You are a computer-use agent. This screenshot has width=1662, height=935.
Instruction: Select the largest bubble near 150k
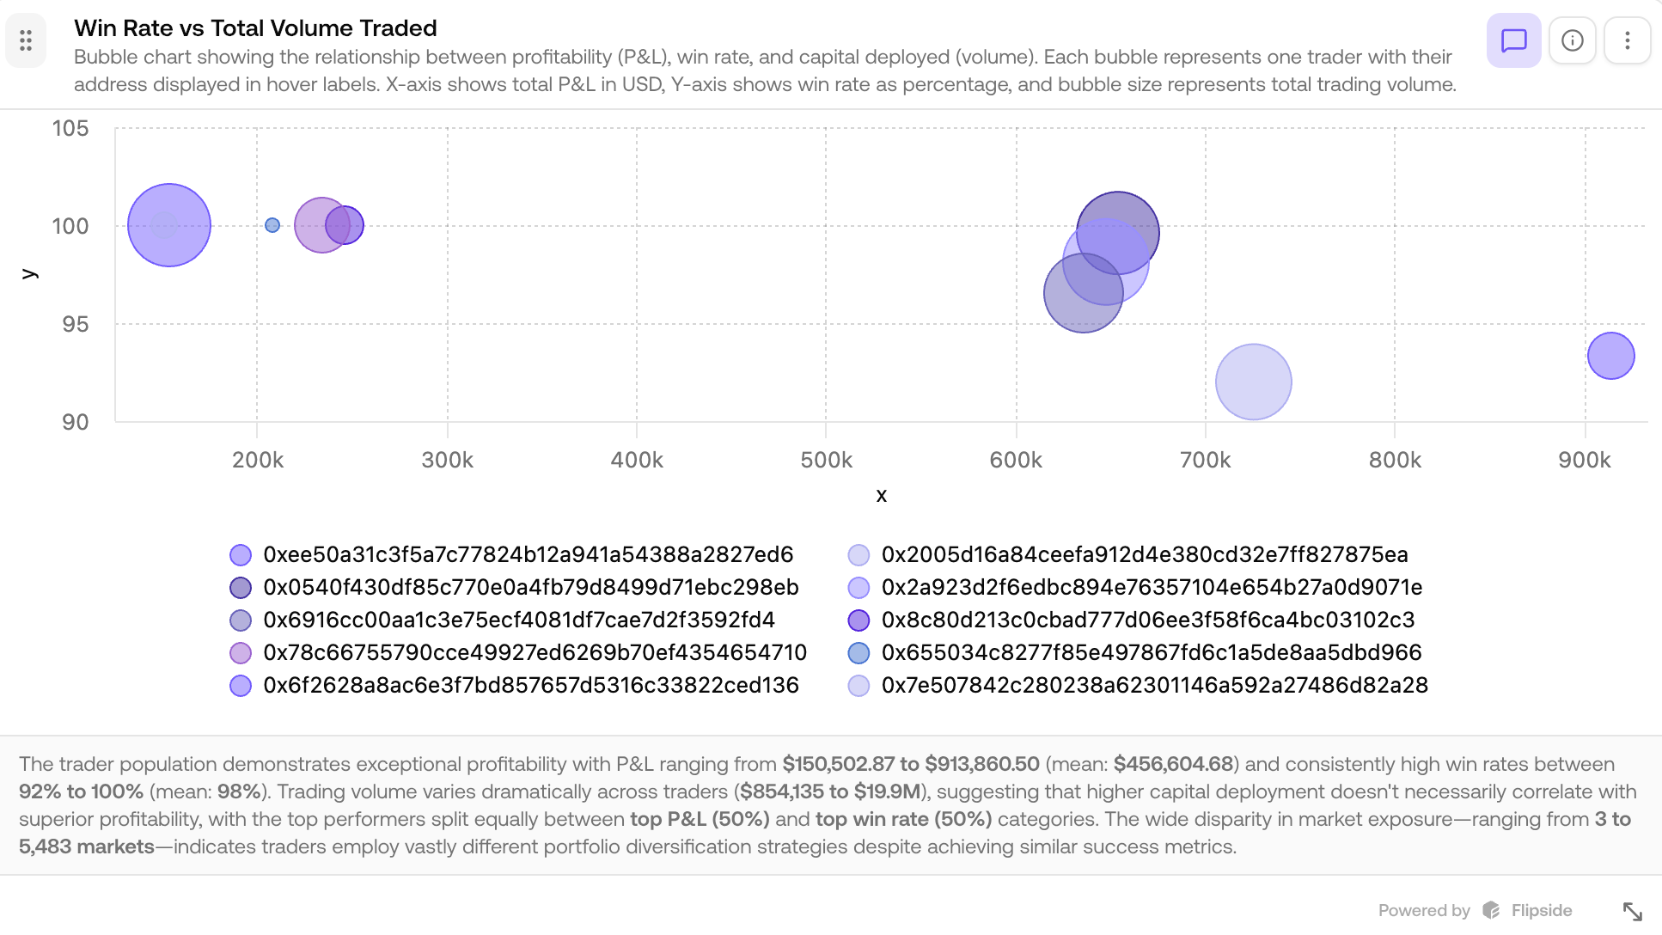[169, 225]
